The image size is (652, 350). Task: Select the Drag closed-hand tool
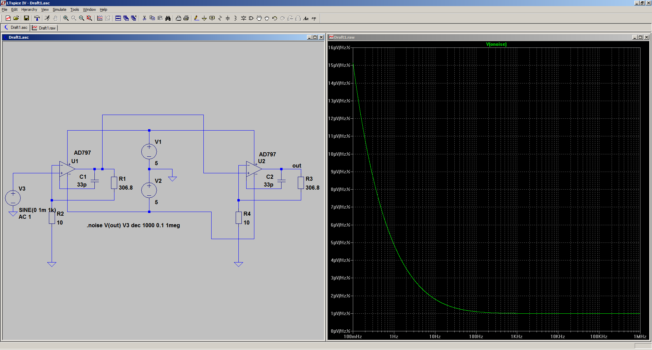coord(267,18)
